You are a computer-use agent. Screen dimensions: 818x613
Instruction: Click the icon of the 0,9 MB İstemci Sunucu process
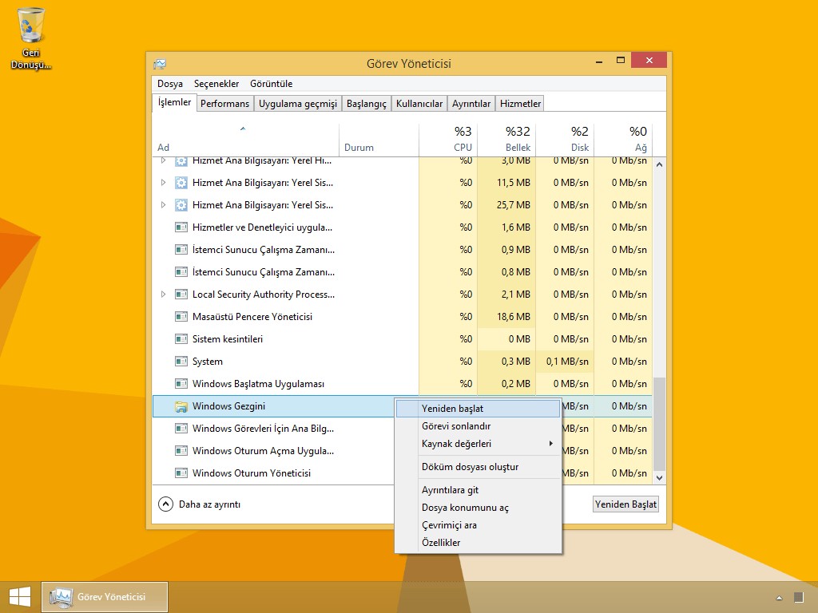(181, 250)
